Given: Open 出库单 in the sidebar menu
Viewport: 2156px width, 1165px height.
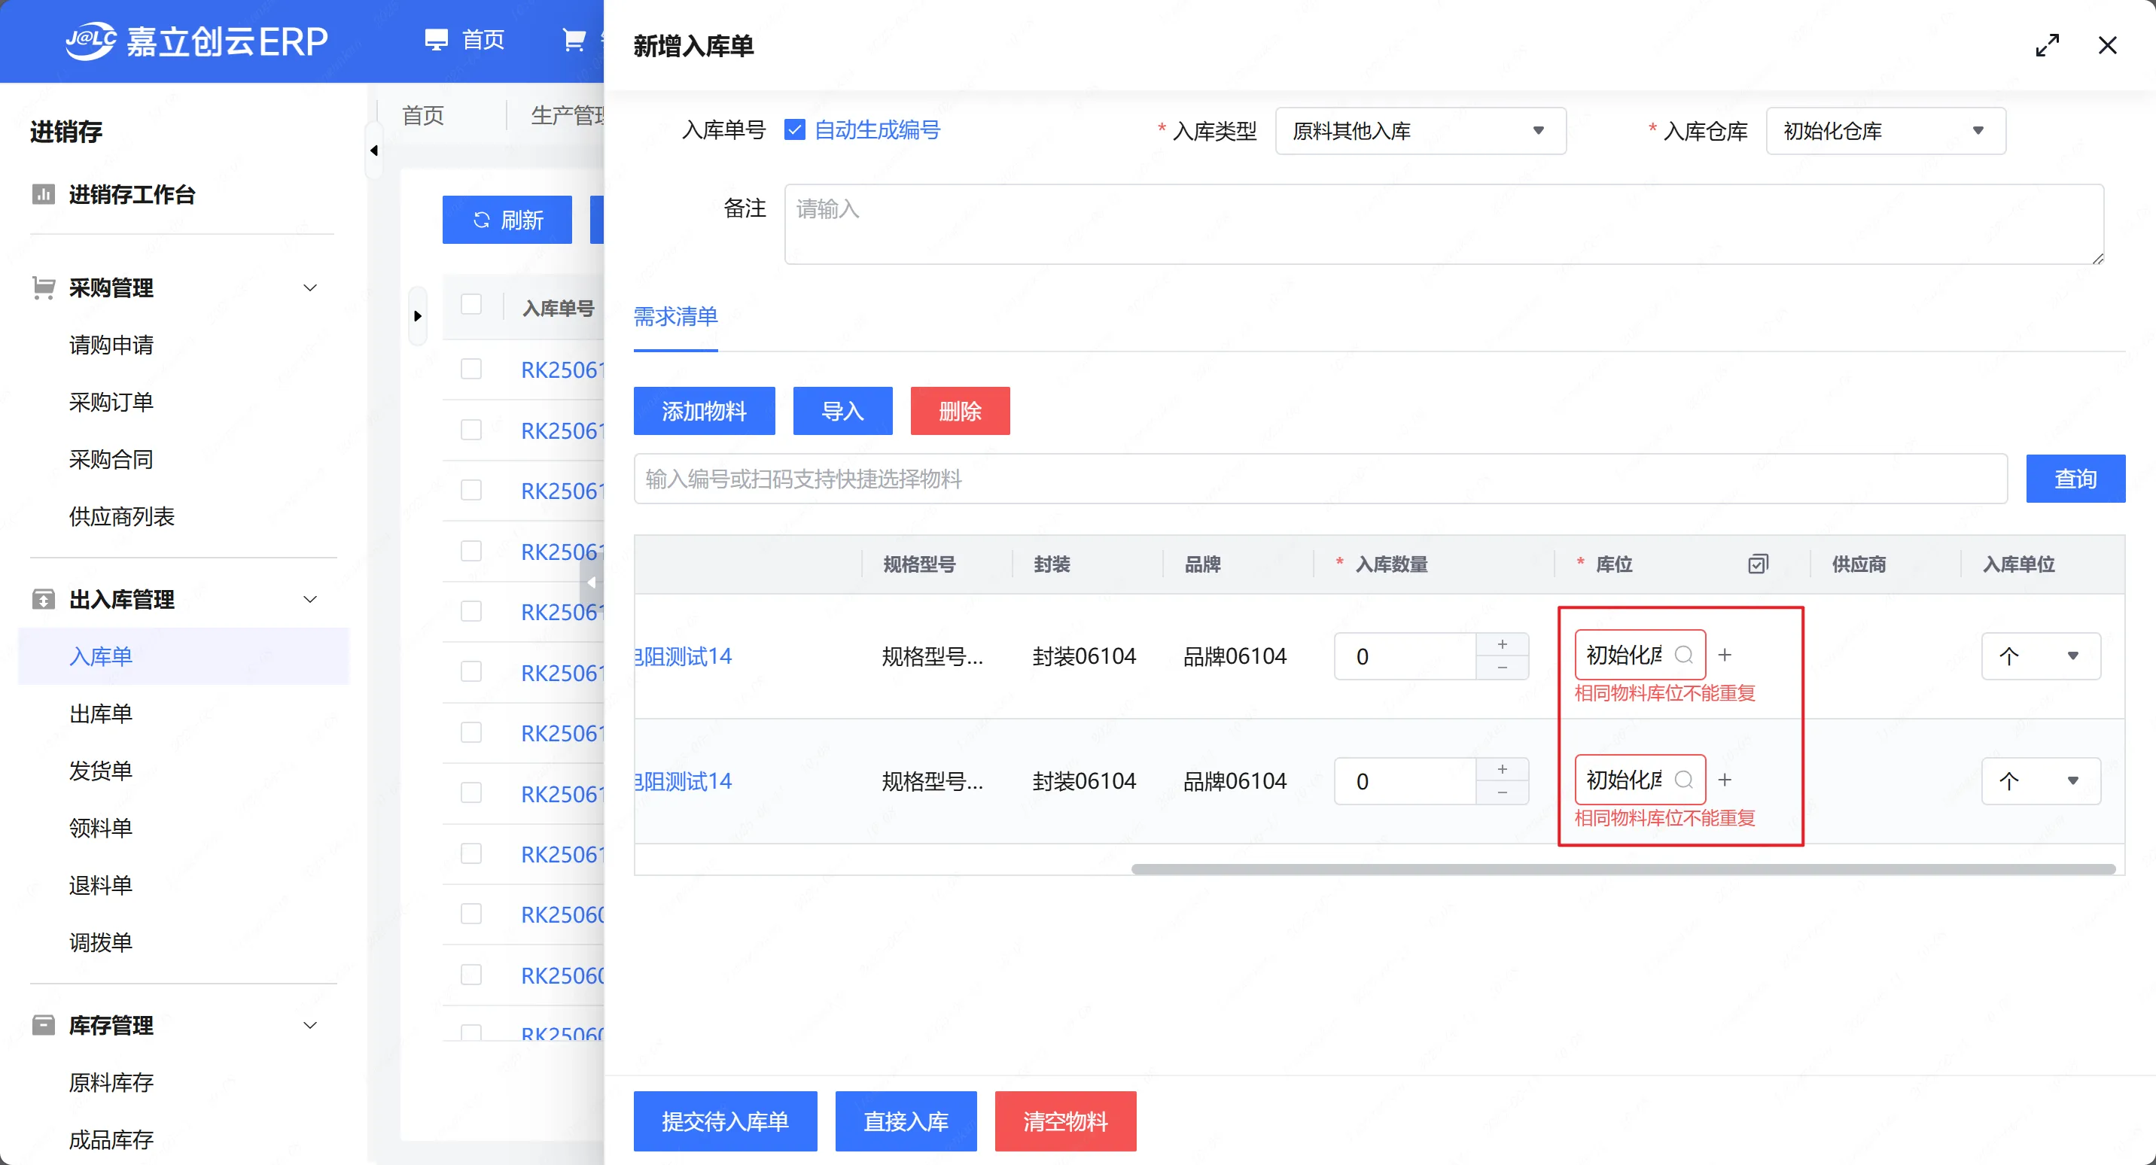Looking at the screenshot, I should pos(100,713).
